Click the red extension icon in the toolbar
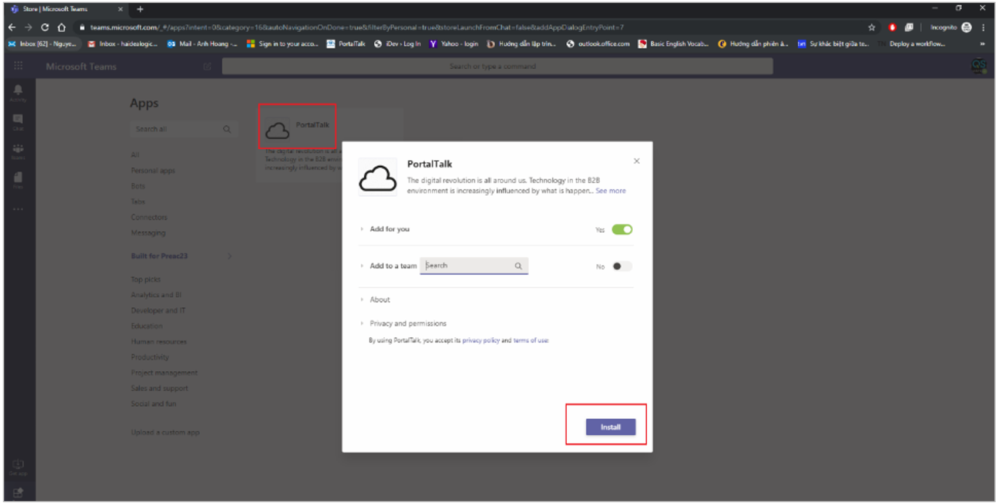This screenshot has width=998, height=504. 892,27
